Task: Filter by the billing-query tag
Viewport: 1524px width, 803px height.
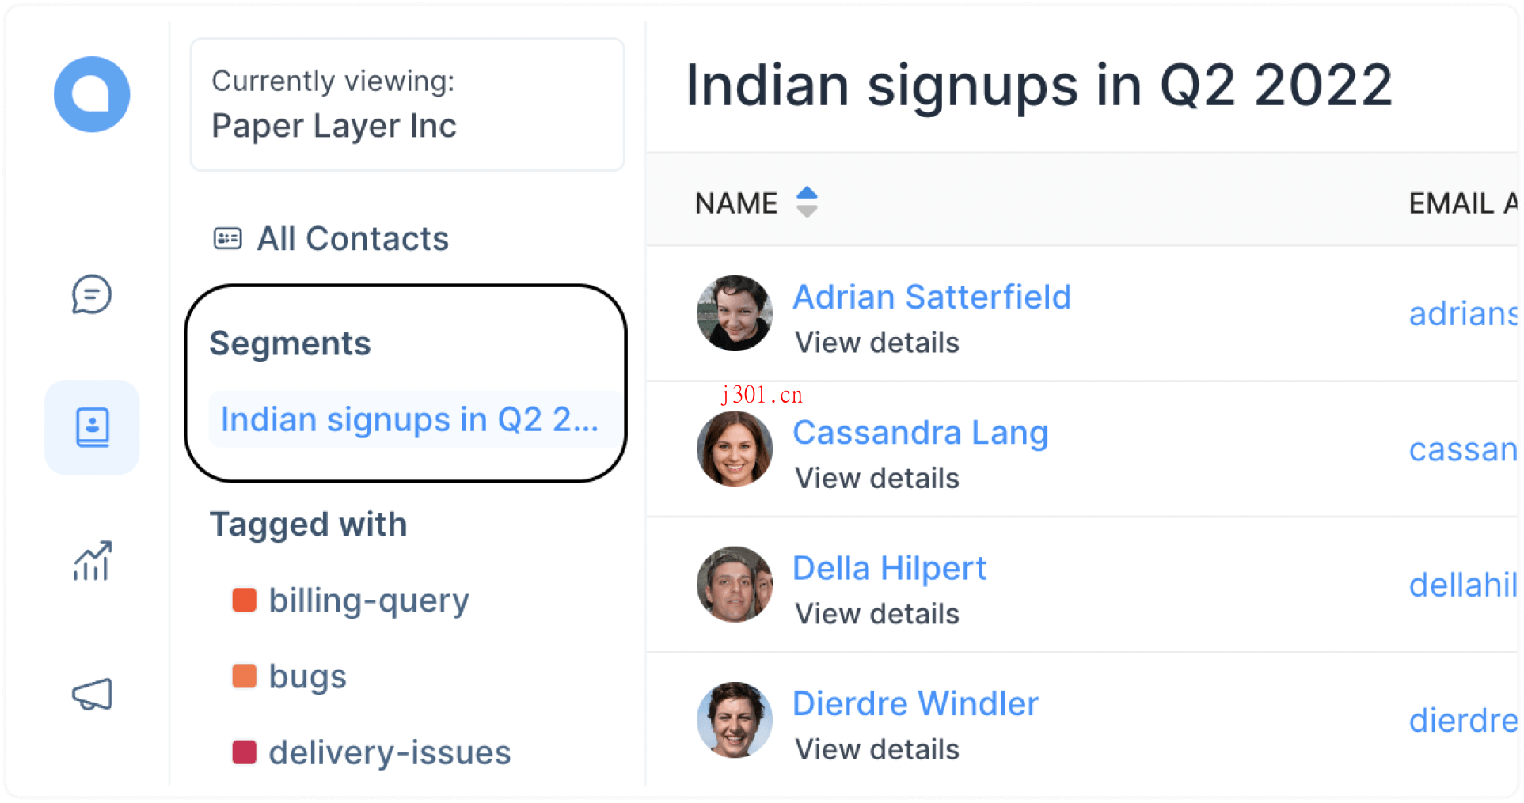Action: [x=351, y=600]
